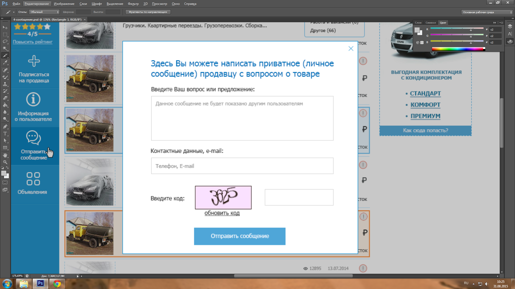The image size is (515, 289).
Task: Close the 4-сообщение.psd document tab
Action: 85,20
